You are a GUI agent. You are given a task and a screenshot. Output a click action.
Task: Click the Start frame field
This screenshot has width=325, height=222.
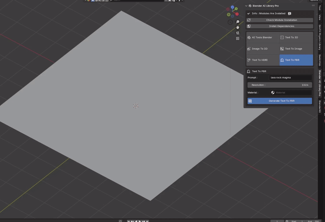[297, 221]
